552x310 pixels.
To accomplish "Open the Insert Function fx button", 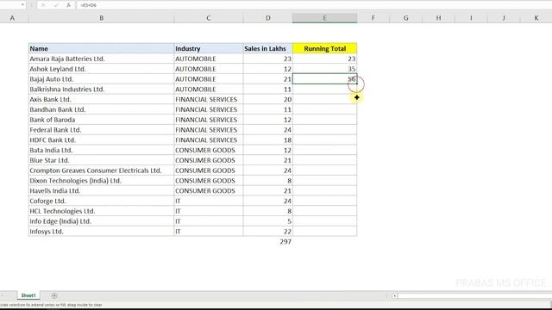I will click(x=69, y=5).
